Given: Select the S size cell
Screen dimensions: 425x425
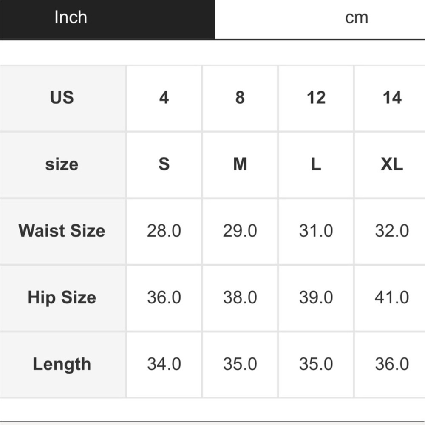Looking at the screenshot, I should click(164, 164).
